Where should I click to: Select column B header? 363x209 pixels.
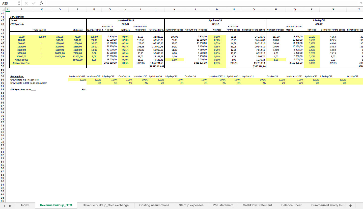tap(21, 9)
